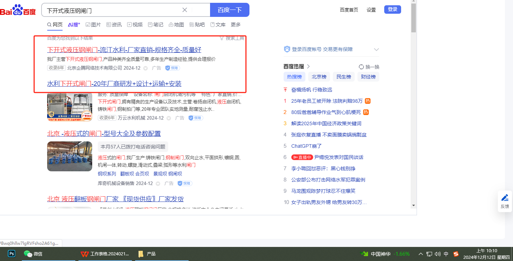The width and height of the screenshot is (513, 261).
Task: Click 登录百度帐号 交易更有保障 banner
Action: [318, 49]
